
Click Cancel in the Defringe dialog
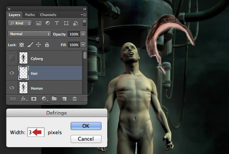point(86,139)
